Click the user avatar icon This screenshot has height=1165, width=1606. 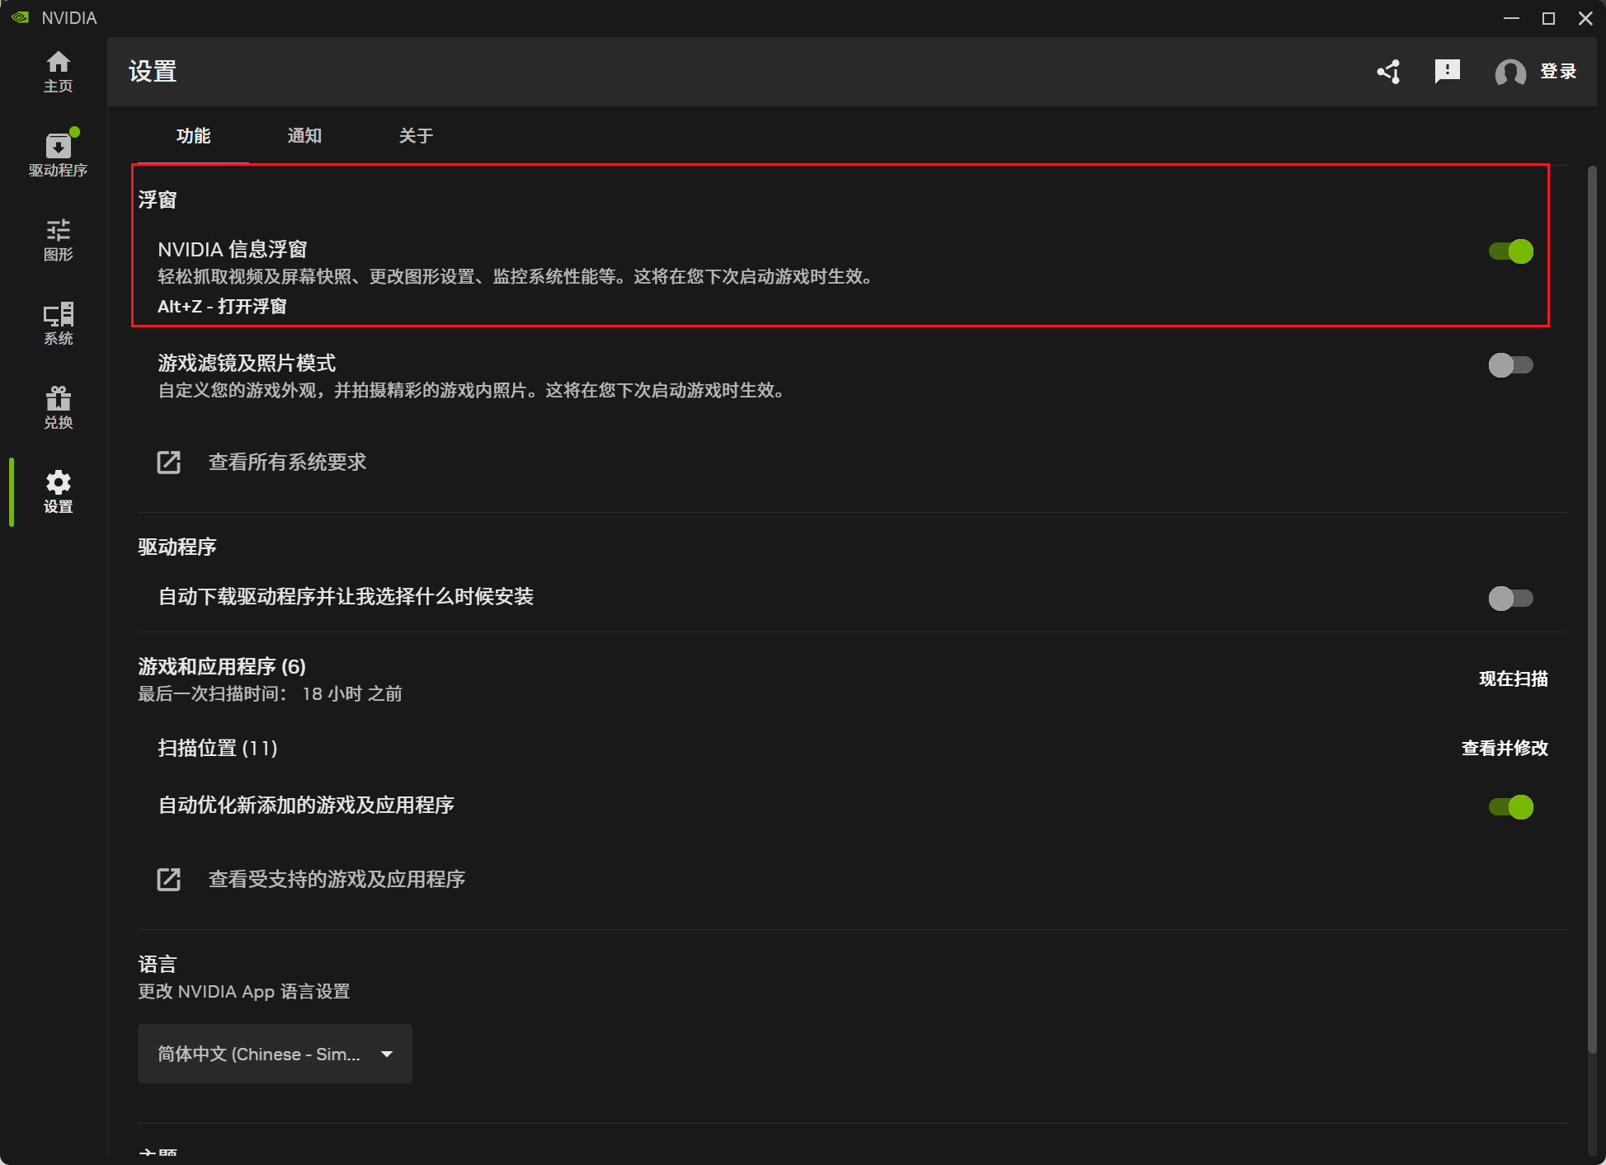coord(1510,73)
